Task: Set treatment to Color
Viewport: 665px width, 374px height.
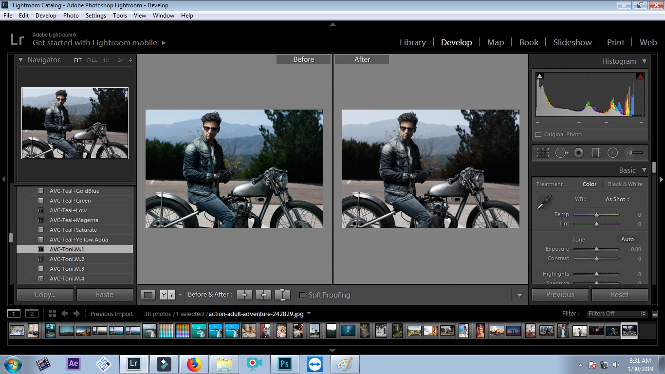Action: click(590, 184)
